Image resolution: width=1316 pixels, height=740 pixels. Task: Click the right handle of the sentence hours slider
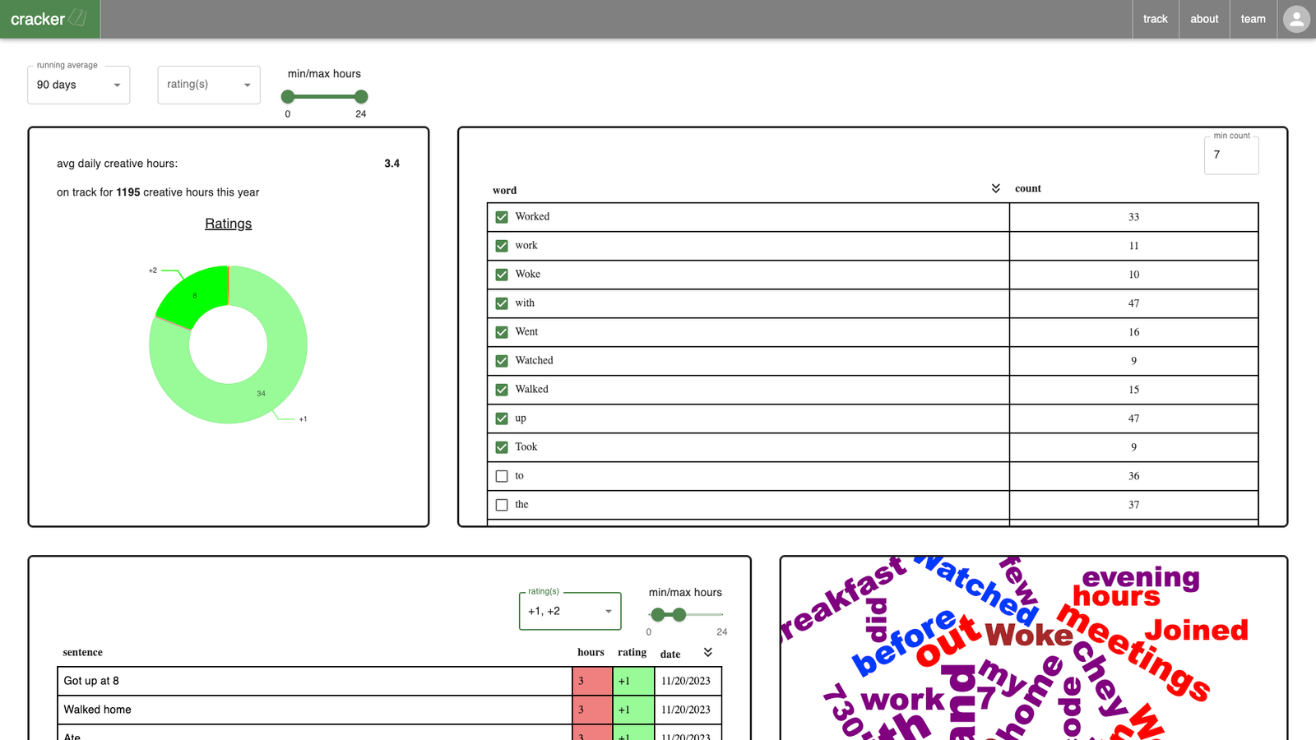point(679,614)
